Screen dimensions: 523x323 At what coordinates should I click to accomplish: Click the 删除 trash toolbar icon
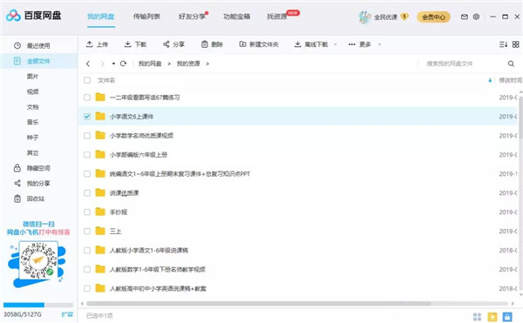pyautogui.click(x=205, y=44)
